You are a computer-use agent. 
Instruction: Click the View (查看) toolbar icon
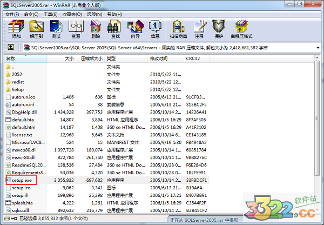pyautogui.click(x=76, y=27)
